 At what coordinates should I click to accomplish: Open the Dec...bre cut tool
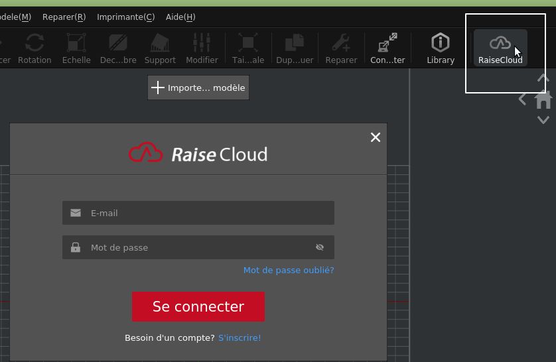118,48
